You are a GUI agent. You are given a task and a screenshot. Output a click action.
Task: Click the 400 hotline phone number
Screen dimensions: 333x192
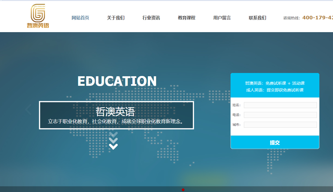317,18
